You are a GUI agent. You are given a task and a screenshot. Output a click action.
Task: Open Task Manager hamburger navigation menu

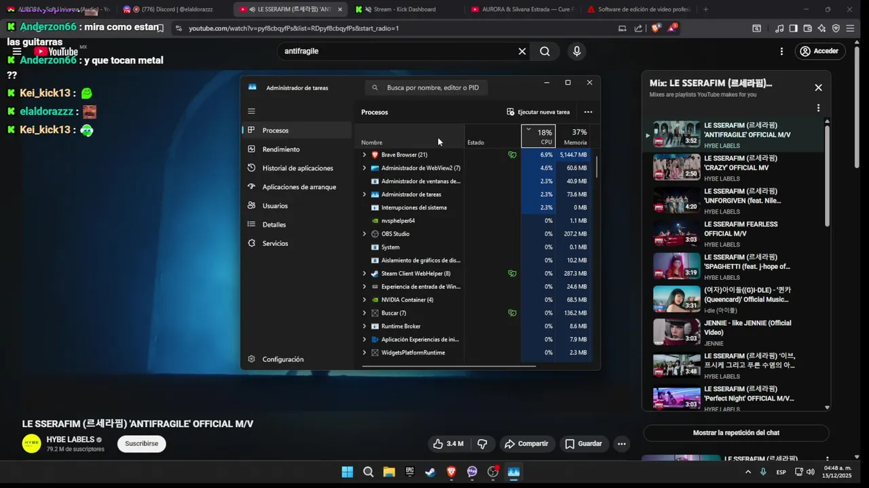pos(251,111)
